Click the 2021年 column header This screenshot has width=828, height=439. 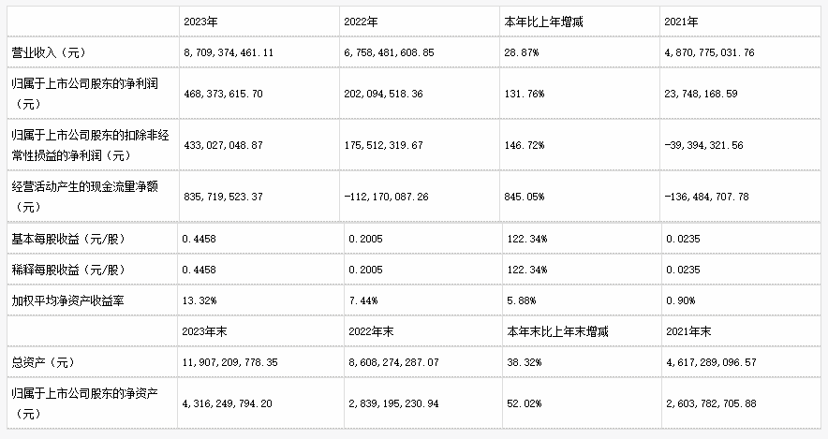pos(740,22)
